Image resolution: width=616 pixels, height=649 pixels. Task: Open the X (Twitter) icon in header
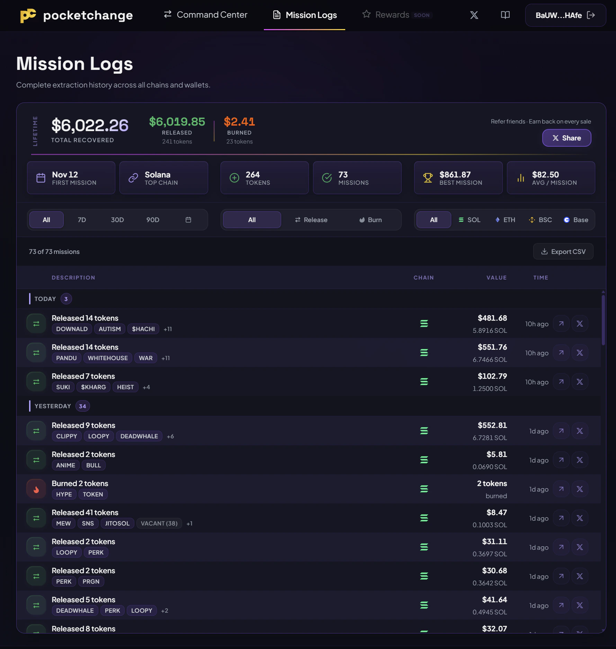click(x=474, y=15)
